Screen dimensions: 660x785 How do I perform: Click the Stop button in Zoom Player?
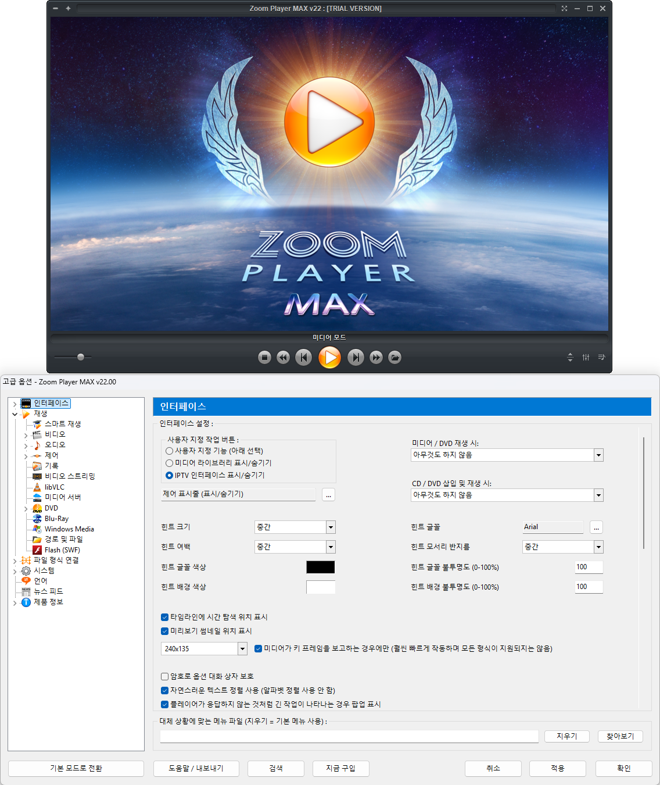264,358
